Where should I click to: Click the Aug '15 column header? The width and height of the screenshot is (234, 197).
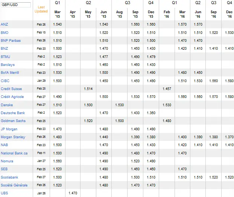(119, 14)
